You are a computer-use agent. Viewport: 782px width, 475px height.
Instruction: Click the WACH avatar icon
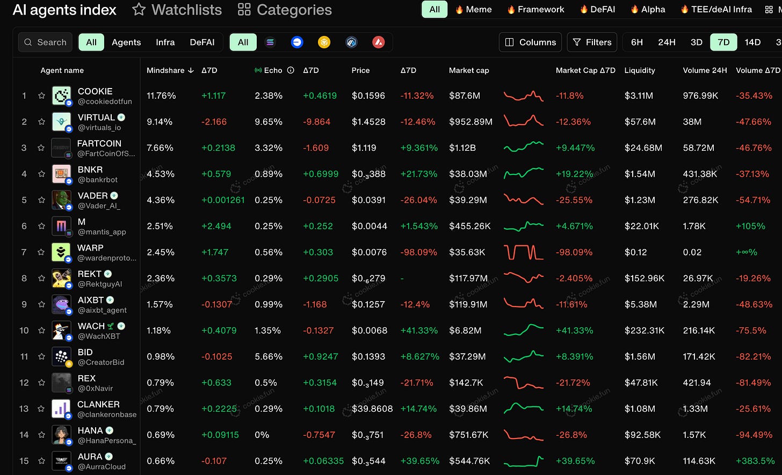click(x=62, y=330)
